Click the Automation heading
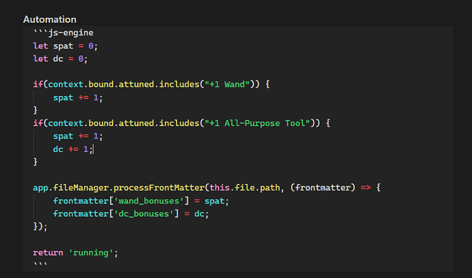 [50, 19]
